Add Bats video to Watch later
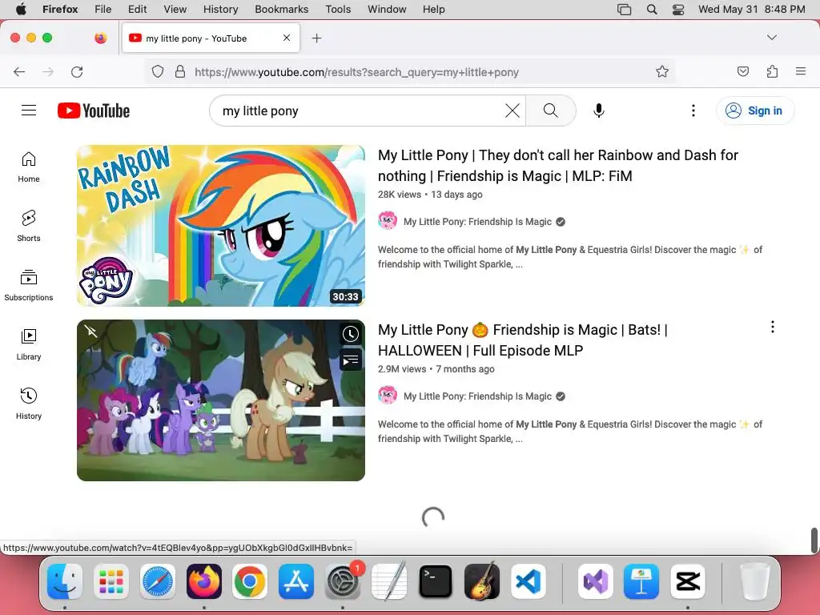The height and width of the screenshot is (615, 820). coord(351,334)
